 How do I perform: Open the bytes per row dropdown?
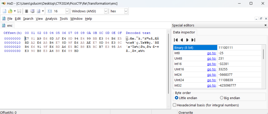[67, 11]
